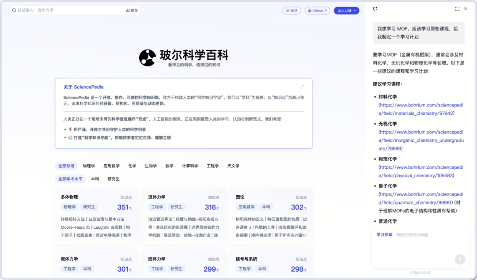Screen dimensions: 477x280
Task: Click the expand icon on the SciencePedia intro card
Action: point(302,87)
